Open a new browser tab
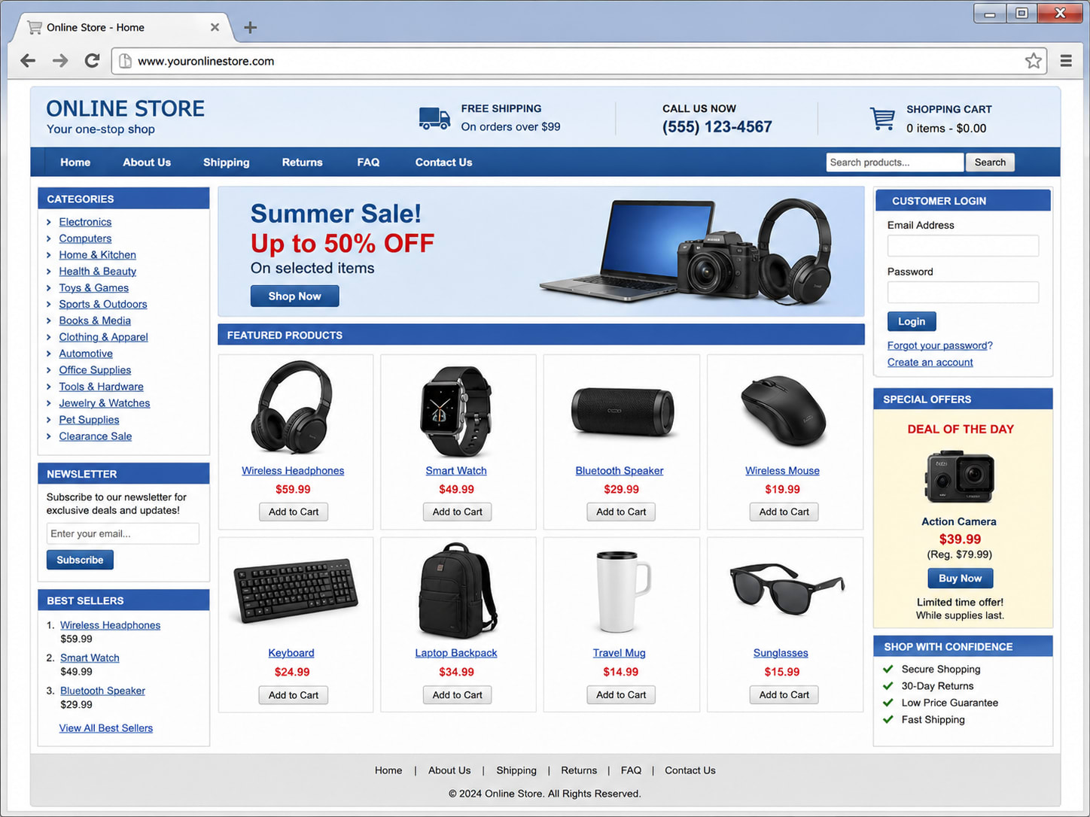The height and width of the screenshot is (817, 1090). (251, 28)
